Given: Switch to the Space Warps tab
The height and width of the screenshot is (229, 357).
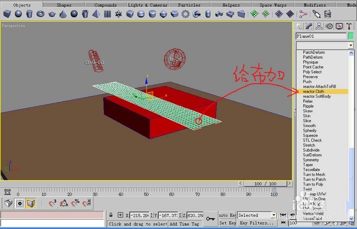Looking at the screenshot, I should tap(273, 5).
